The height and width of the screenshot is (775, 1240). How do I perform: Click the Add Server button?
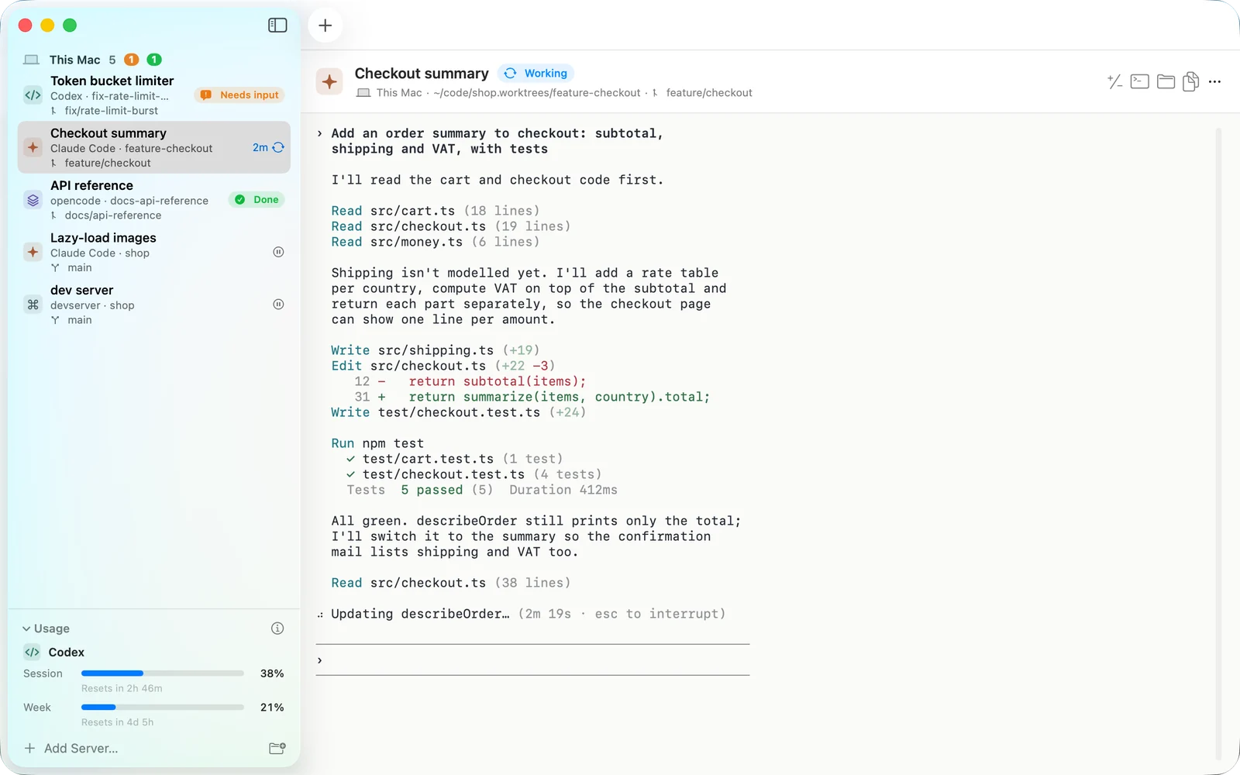click(x=71, y=749)
